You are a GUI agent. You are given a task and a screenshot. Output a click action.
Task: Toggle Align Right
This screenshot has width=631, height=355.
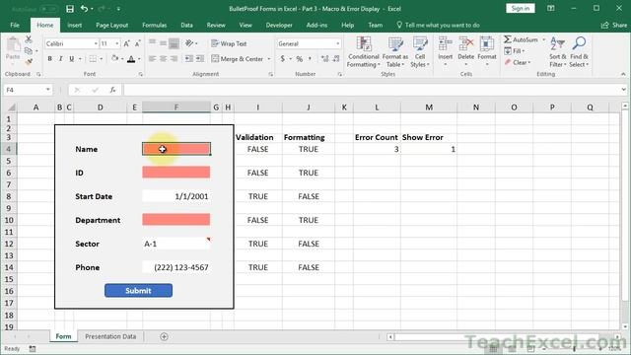click(x=174, y=59)
